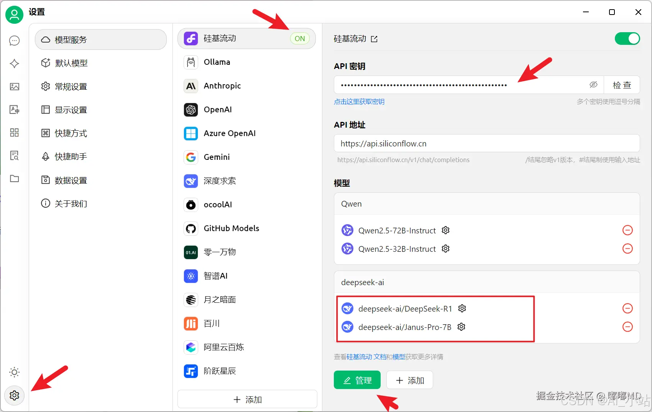
Task: Open the 关于我们 settings section
Action: (101, 204)
